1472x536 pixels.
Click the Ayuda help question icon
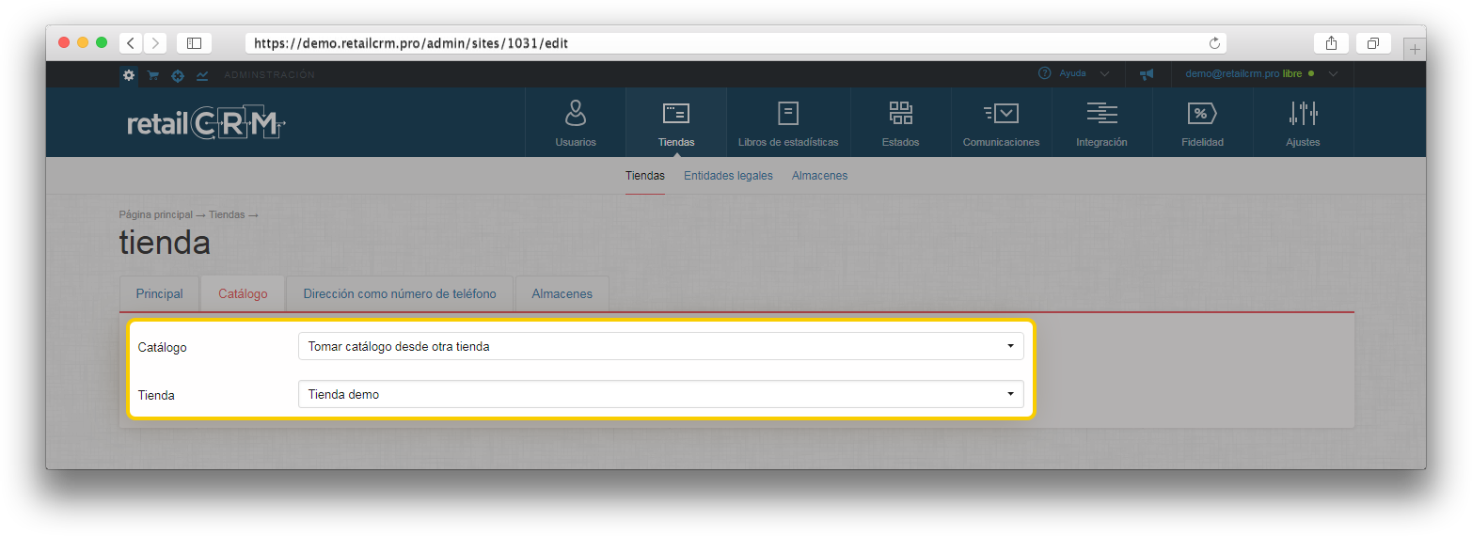tap(1044, 73)
